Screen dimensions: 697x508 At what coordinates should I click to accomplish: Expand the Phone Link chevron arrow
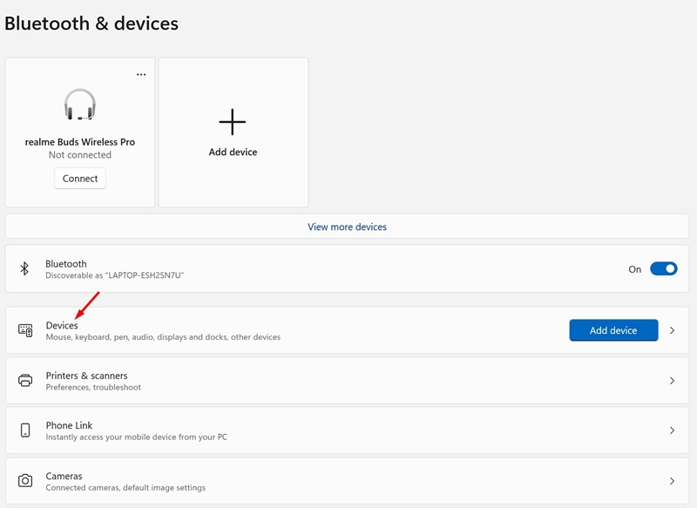pyautogui.click(x=672, y=430)
